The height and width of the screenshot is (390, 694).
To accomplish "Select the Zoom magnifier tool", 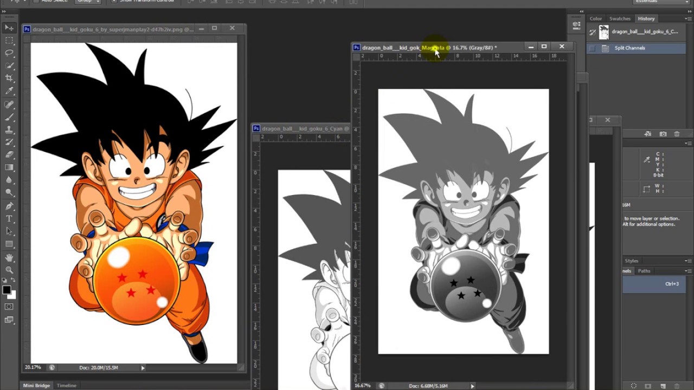I will tap(9, 270).
